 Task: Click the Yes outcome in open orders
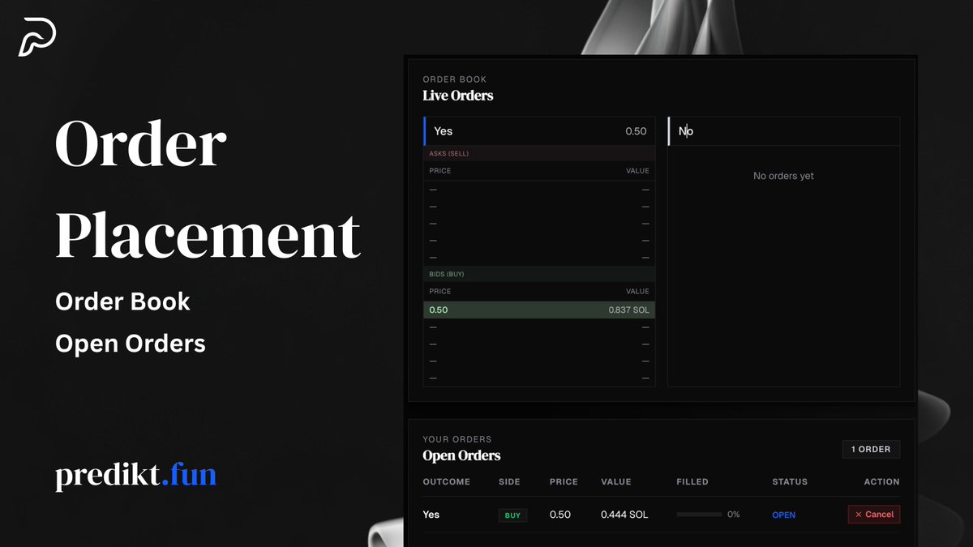[431, 515]
